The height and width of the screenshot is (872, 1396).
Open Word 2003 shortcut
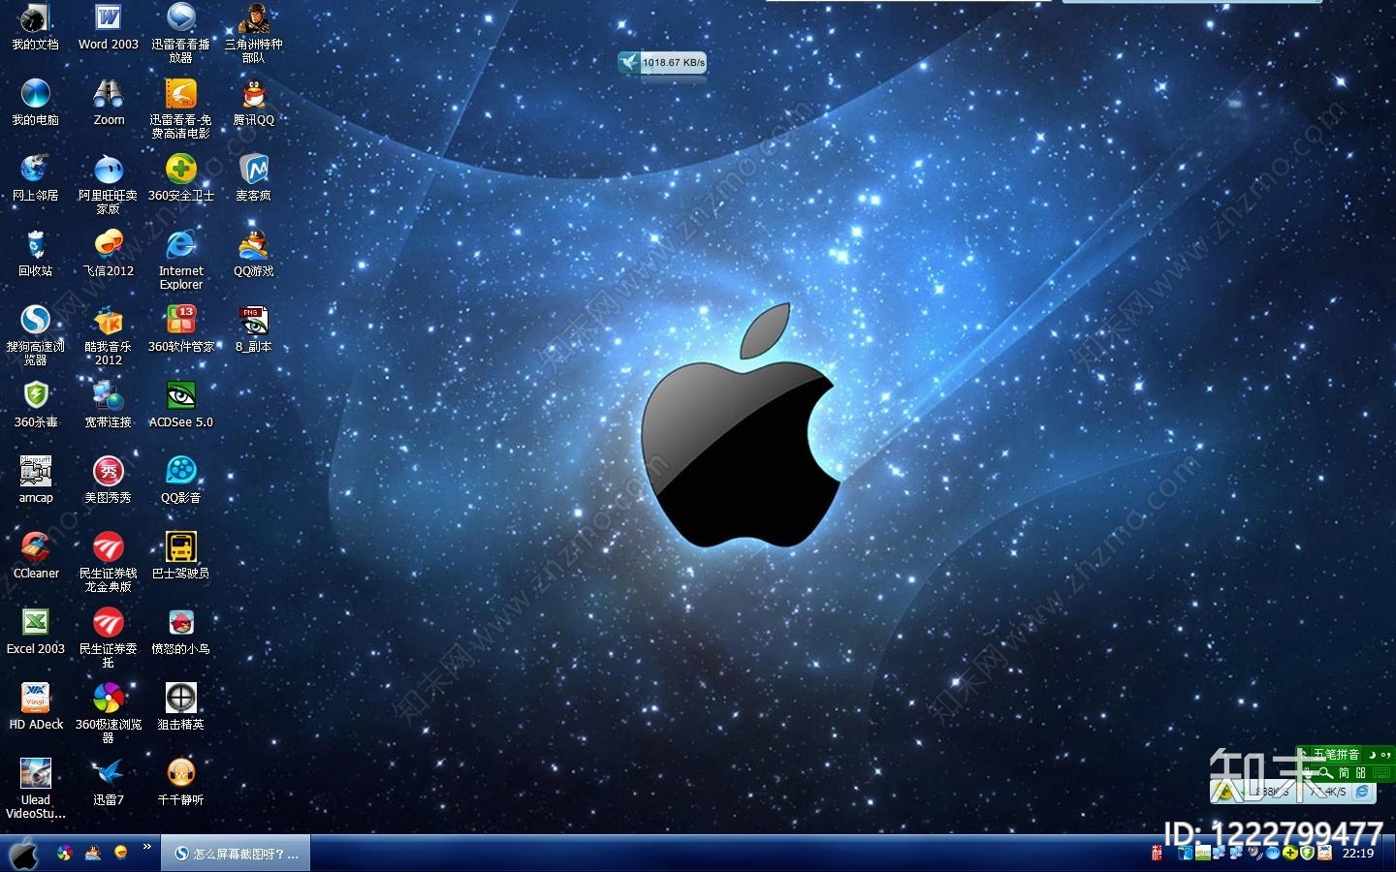pos(109,27)
